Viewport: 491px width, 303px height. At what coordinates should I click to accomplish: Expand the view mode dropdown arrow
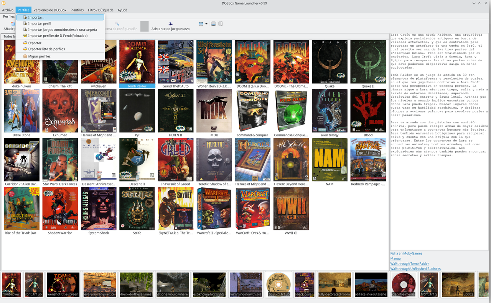pyautogui.click(x=206, y=24)
